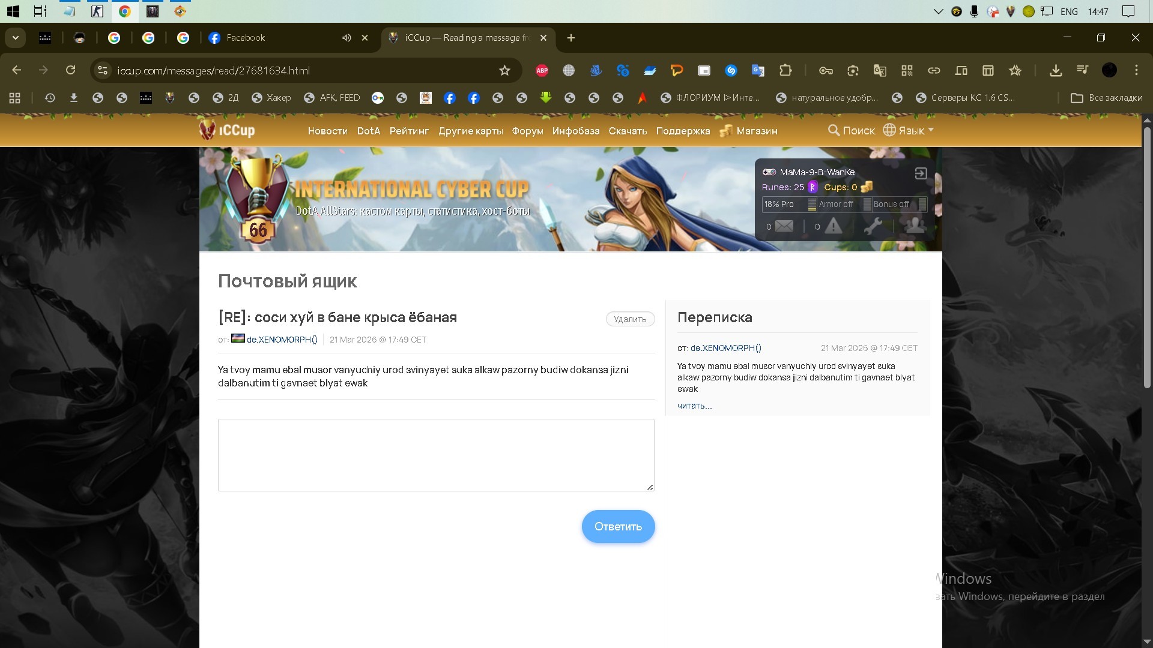
Task: Click the iCCup logo in header
Action: click(x=227, y=130)
